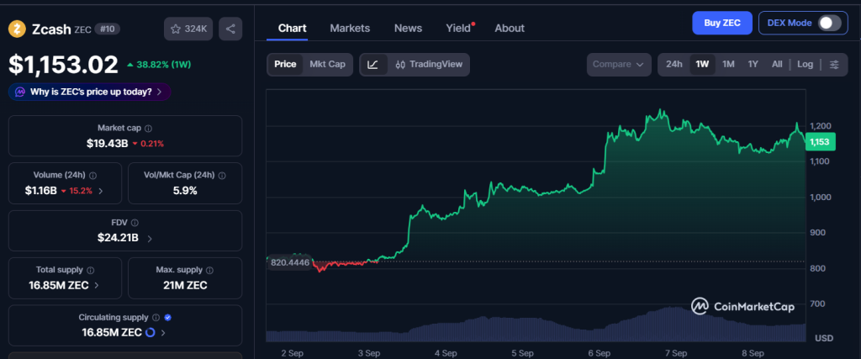Set chart range to 1M
This screenshot has width=861, height=359.
tap(728, 65)
